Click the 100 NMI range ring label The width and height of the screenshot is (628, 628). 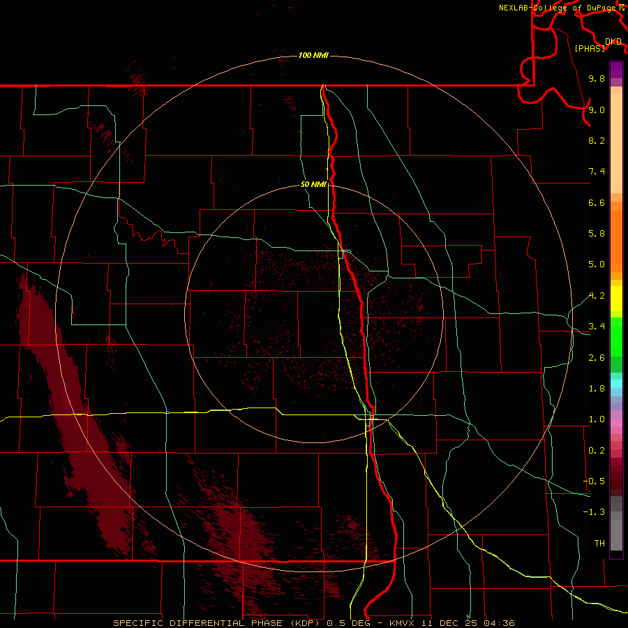point(313,55)
